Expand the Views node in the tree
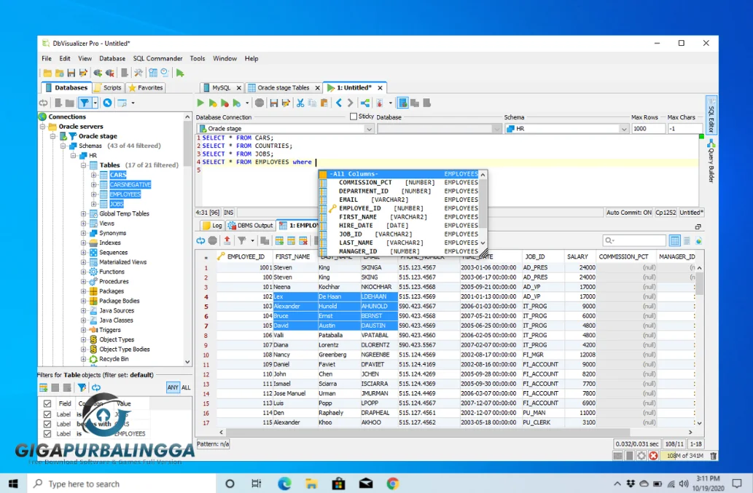This screenshot has width=753, height=493. pyautogui.click(x=84, y=224)
